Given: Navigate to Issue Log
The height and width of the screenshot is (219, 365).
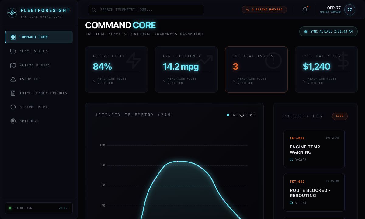Looking at the screenshot, I should (x=39, y=79).
